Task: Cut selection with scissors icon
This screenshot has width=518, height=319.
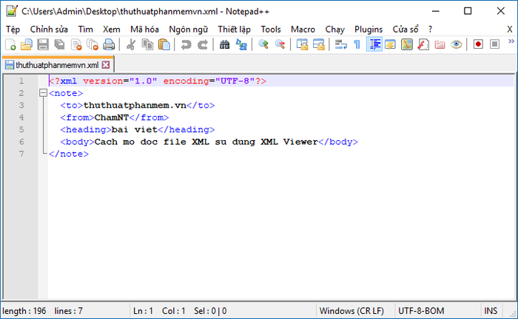Action: coord(131,44)
